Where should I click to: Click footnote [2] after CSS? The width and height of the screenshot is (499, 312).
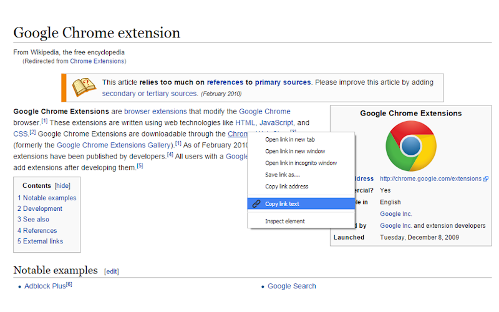point(32,132)
